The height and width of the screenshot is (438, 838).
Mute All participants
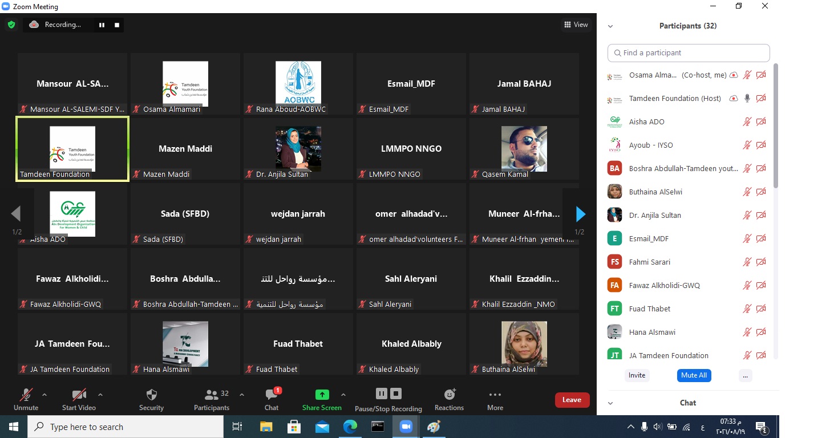(694, 375)
